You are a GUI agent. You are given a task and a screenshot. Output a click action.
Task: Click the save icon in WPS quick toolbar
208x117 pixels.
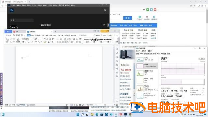[14, 35]
